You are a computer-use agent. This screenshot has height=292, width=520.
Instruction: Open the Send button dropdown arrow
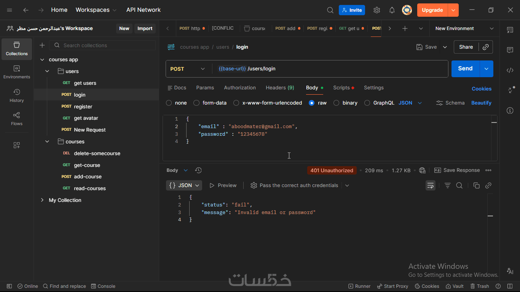(487, 69)
